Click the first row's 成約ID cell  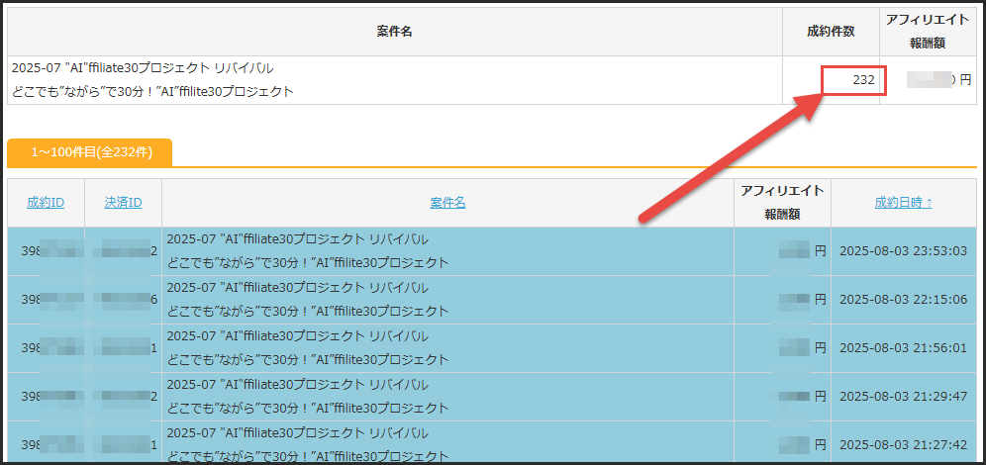[x=46, y=251]
